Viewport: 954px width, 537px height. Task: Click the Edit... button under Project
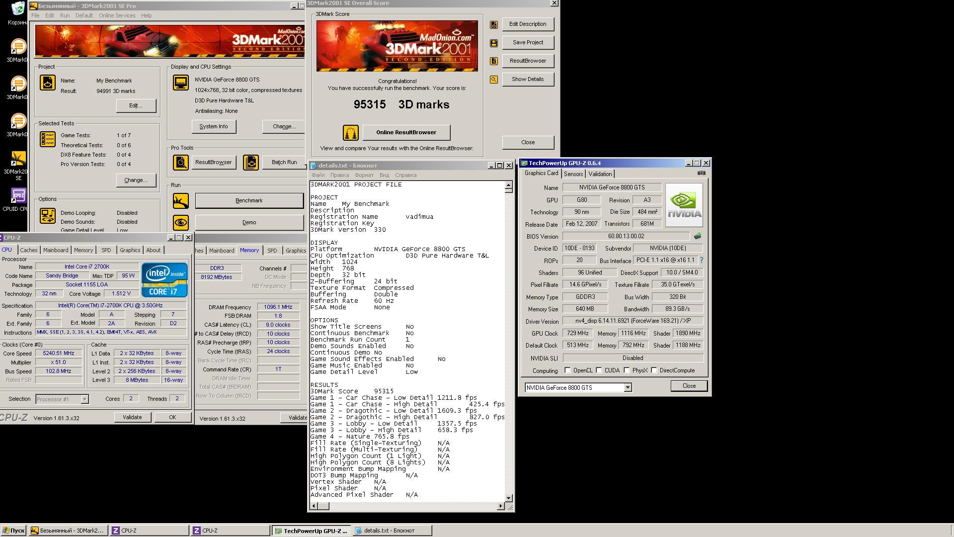pos(136,106)
